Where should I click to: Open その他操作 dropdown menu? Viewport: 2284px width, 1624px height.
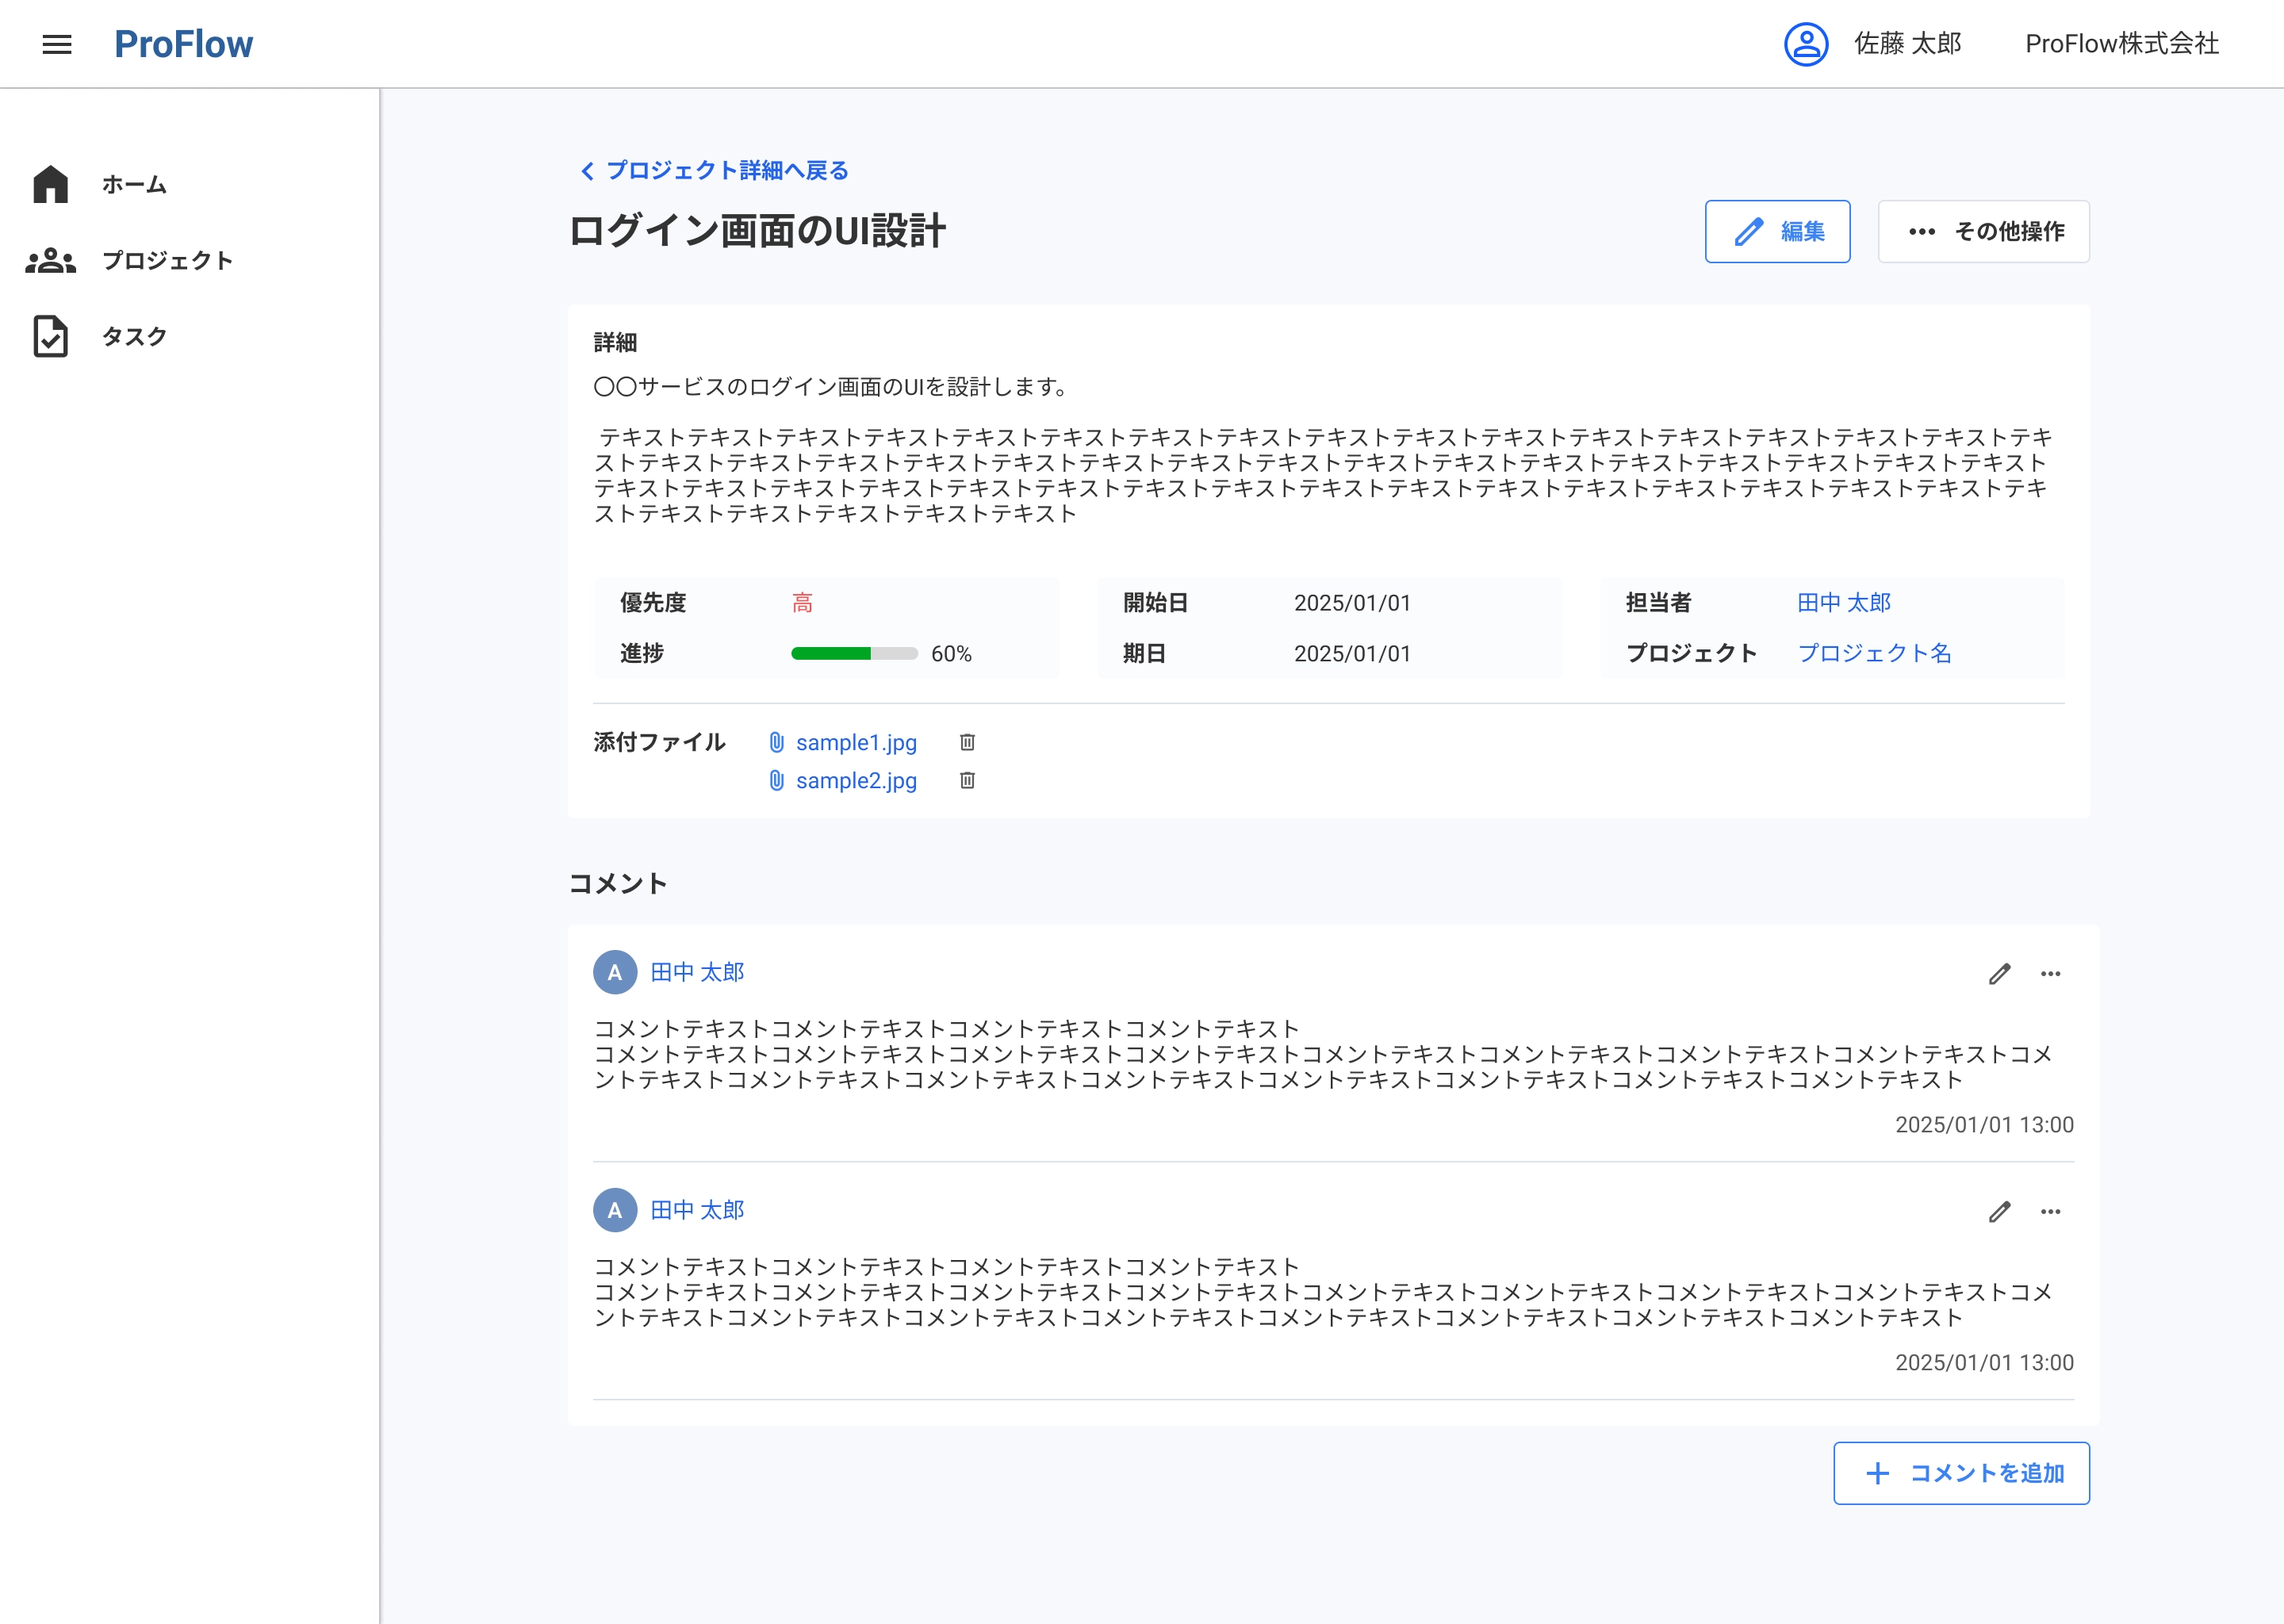pyautogui.click(x=1983, y=231)
